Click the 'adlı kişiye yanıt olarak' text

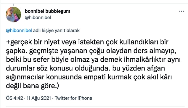point(56,31)
